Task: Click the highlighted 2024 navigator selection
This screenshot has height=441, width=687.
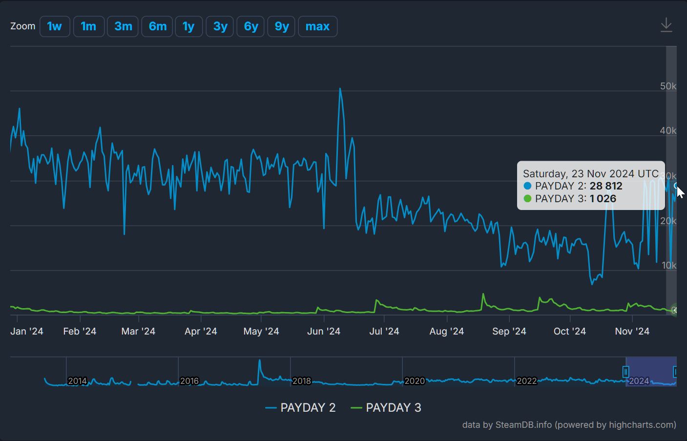Action: pyautogui.click(x=650, y=372)
